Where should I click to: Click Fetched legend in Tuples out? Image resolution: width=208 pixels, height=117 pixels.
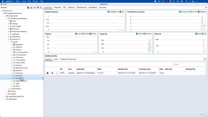click(139, 34)
